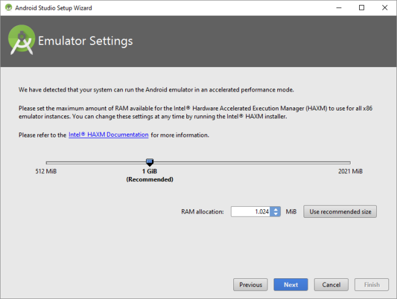This screenshot has width=397, height=299.
Task: Open the Intel HAXM Documentation link
Action: 108,135
